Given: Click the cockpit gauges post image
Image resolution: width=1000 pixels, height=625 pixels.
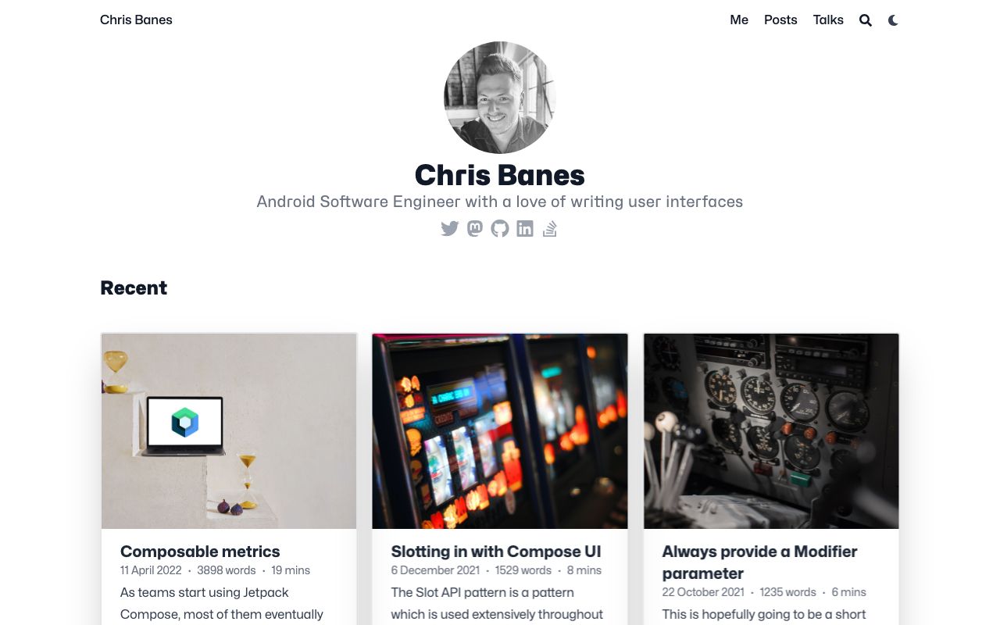Looking at the screenshot, I should [x=771, y=431].
